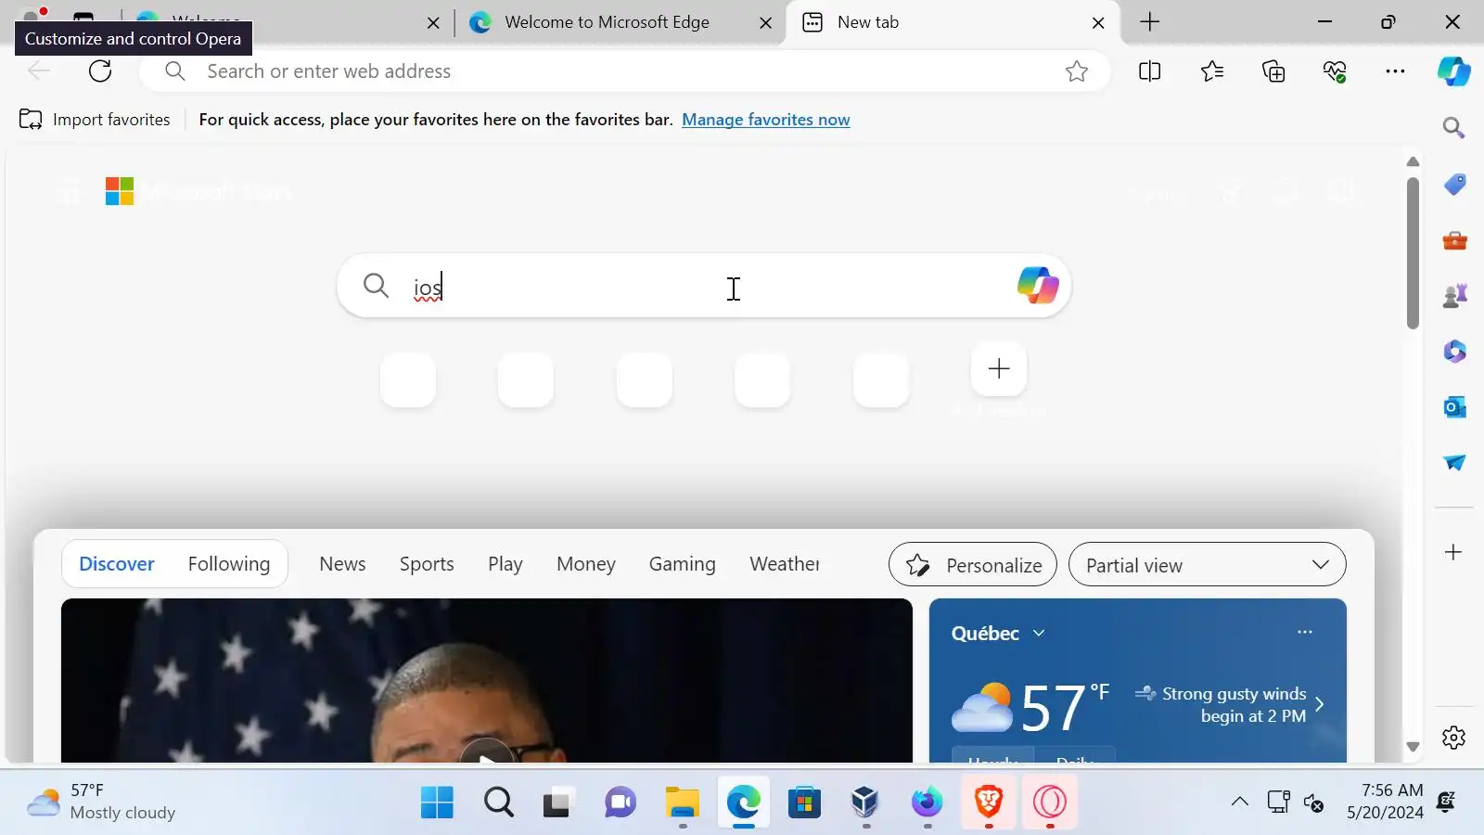The width and height of the screenshot is (1484, 835).
Task: Select the New tab tab
Action: (953, 22)
